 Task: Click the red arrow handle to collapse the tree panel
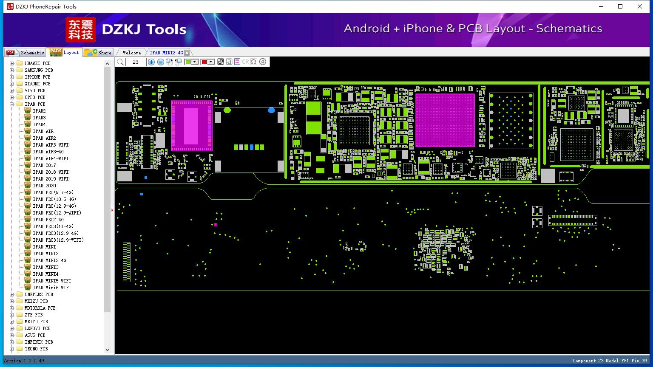(112, 210)
